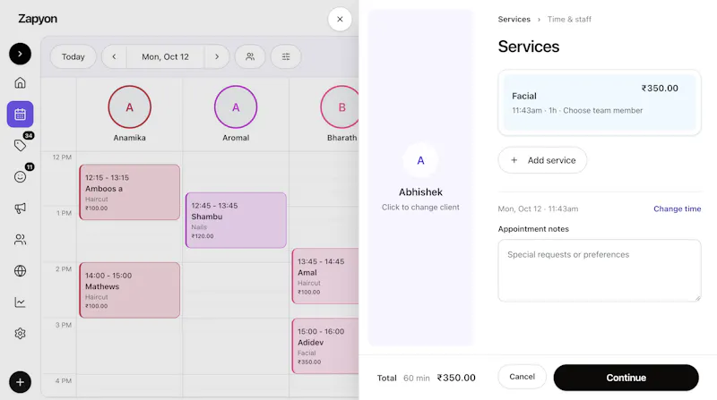The width and height of the screenshot is (717, 400).
Task: Go to the next day arrow
Action: pyautogui.click(x=217, y=56)
